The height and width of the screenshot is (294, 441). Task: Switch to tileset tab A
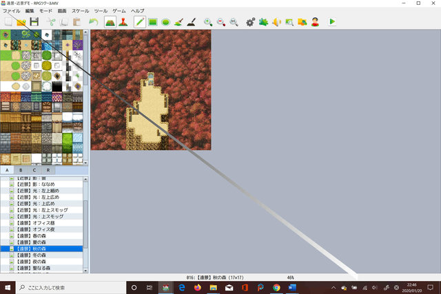click(x=7, y=170)
